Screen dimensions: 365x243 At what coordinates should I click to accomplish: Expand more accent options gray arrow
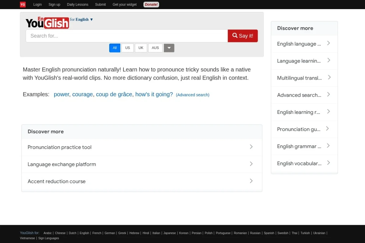click(169, 48)
